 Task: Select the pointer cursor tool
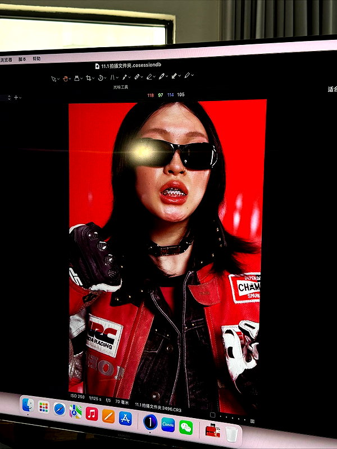click(x=53, y=79)
